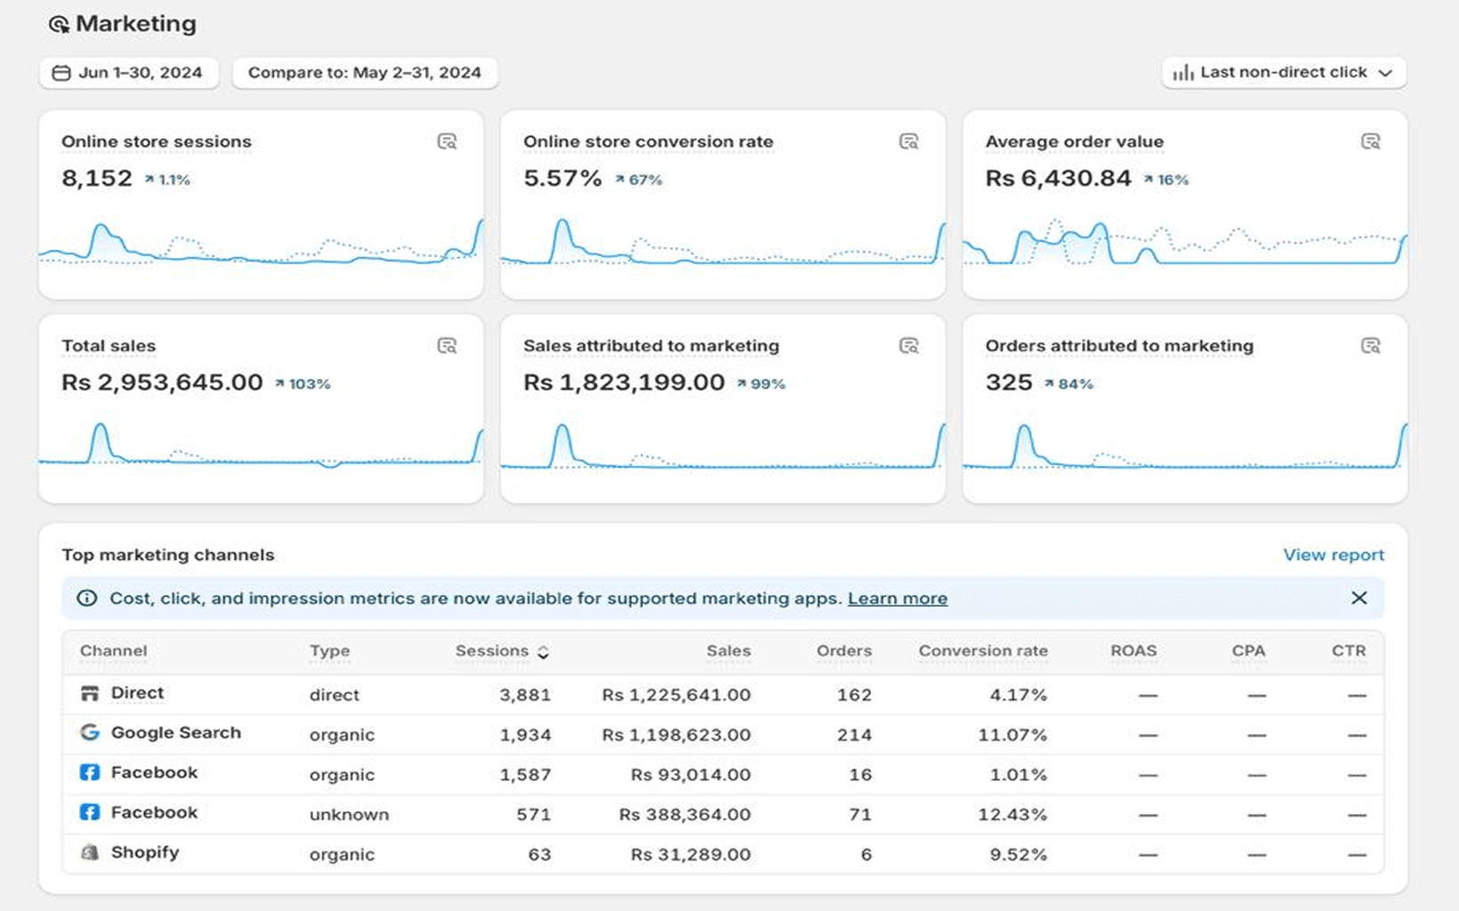
Task: Open report icon on Sales attributed to marketing card
Action: (908, 346)
